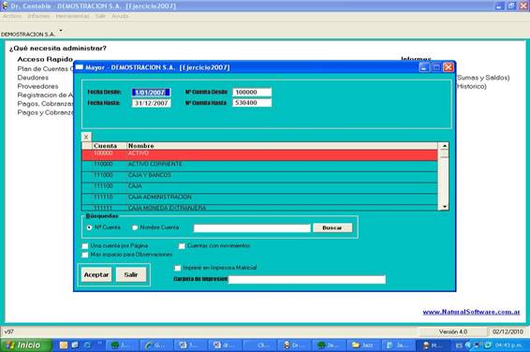Click the accounts grid scrollbar thumb
The width and height of the screenshot is (530, 352).
coord(444,154)
